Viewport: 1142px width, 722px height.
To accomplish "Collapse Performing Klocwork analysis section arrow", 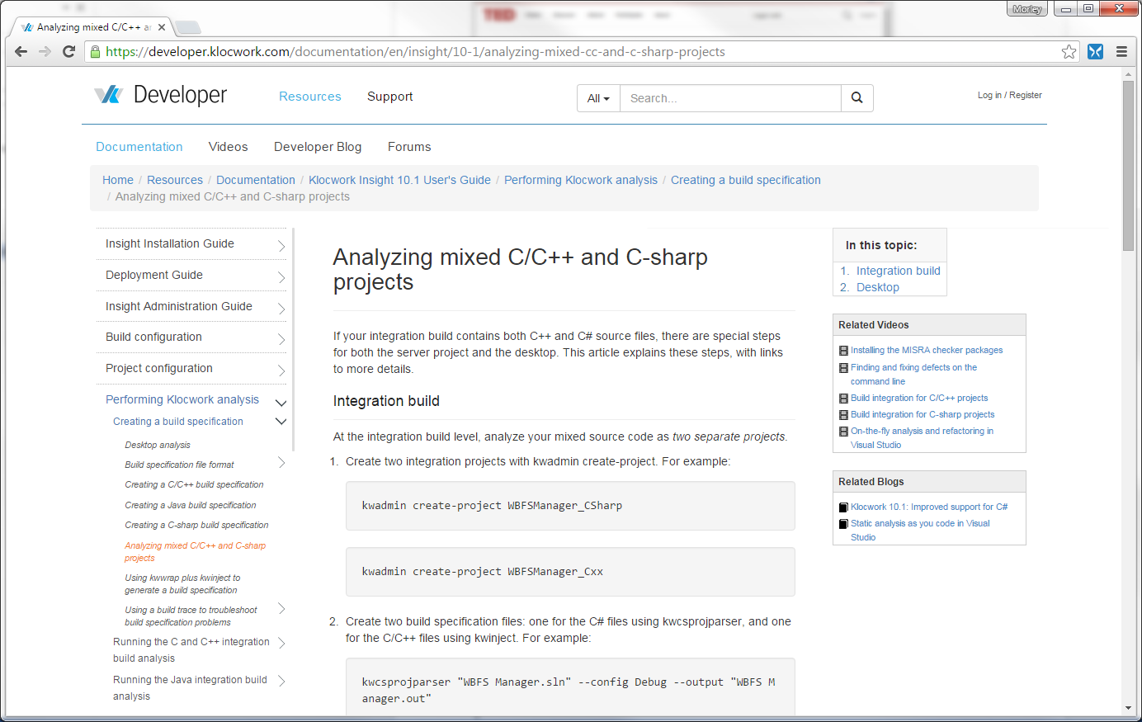I will click(x=281, y=403).
